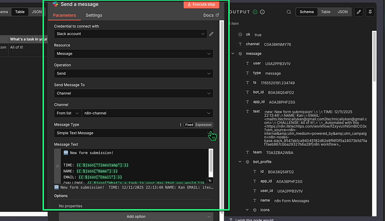This screenshot has height=221, width=385.
Task: Open the Docs link
Action: 211,15
